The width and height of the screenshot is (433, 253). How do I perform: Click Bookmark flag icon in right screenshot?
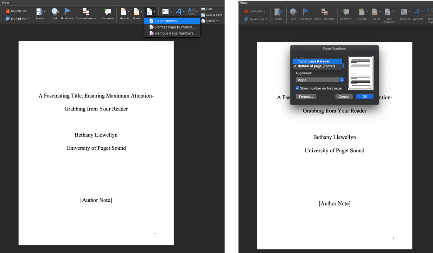click(306, 12)
